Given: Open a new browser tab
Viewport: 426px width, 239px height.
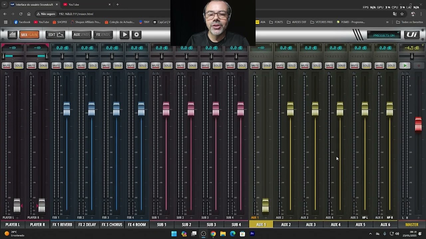Looking at the screenshot, I should click(117, 5).
